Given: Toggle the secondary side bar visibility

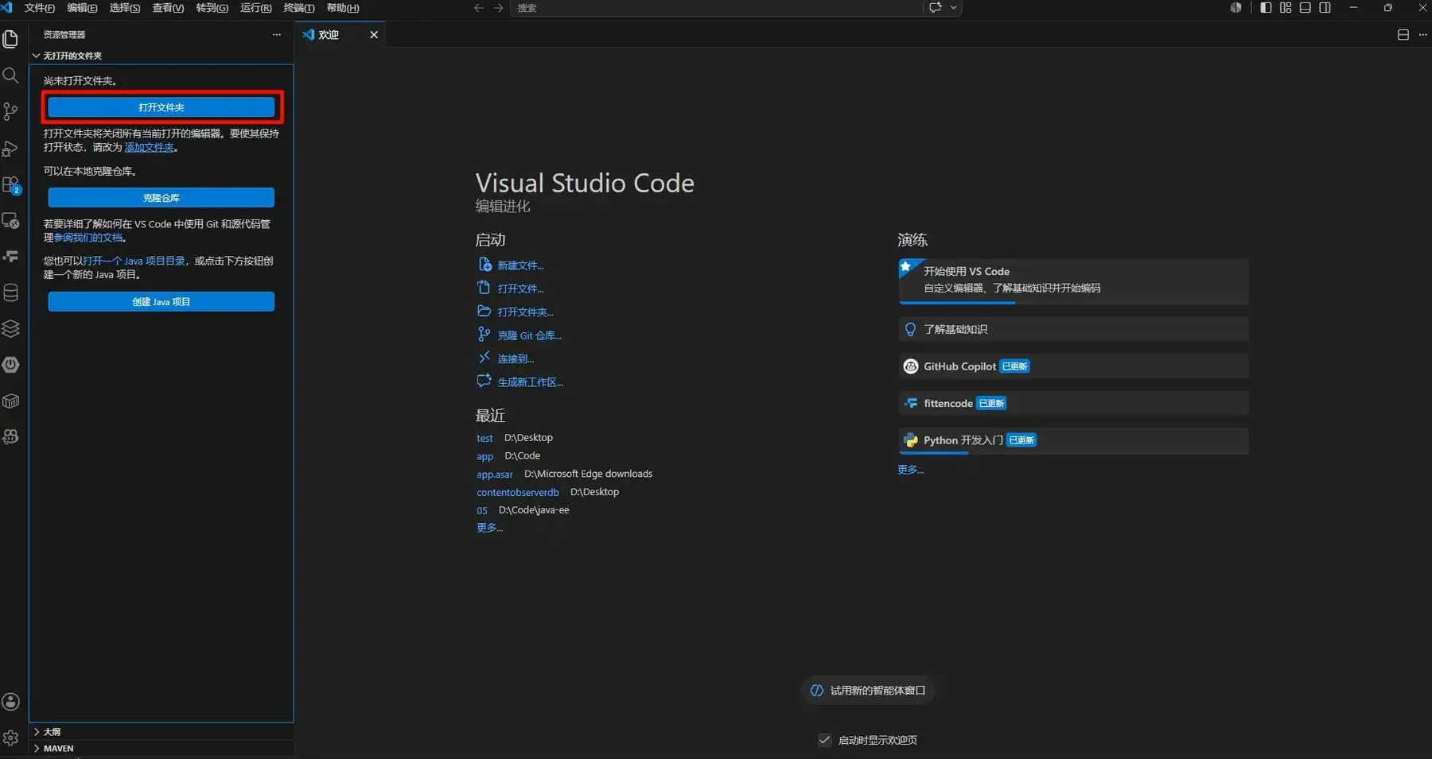Looking at the screenshot, I should pos(1325,8).
